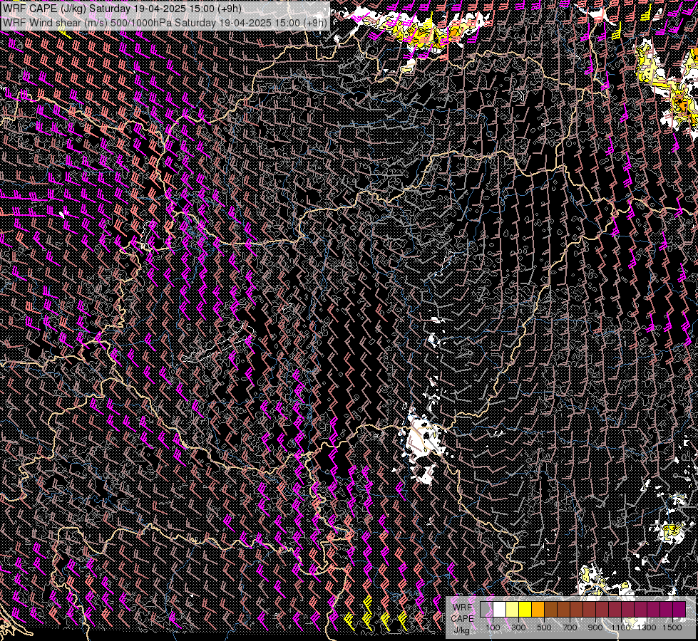Click the 1500 legend value
Image resolution: width=698 pixels, height=641 pixels.
672,627
